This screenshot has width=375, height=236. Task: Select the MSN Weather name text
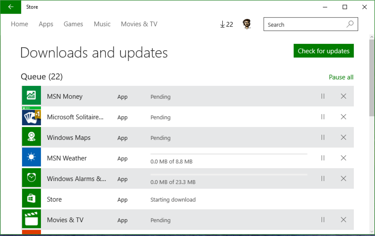(67, 158)
